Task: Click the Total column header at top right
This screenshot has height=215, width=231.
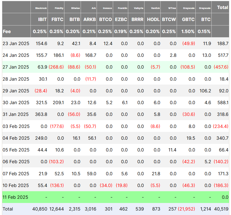Action: [x=223, y=8]
